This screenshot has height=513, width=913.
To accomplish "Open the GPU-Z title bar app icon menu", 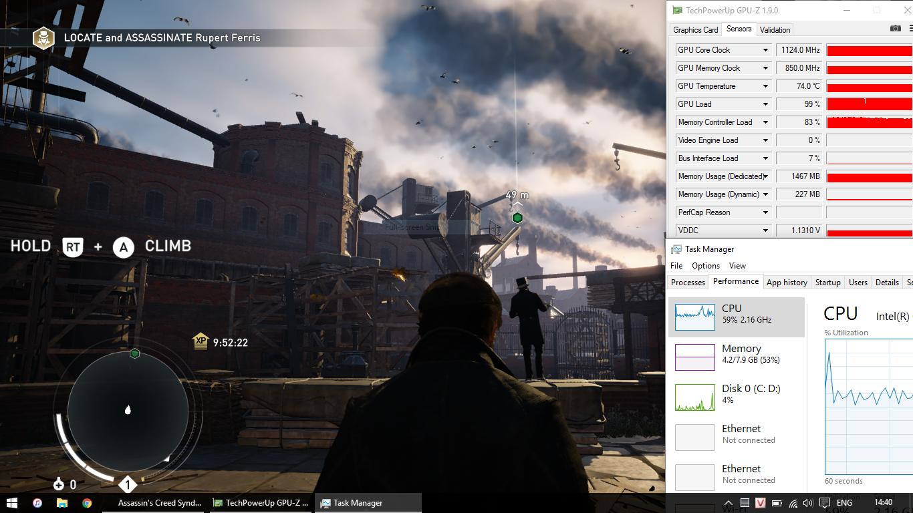I will (677, 11).
